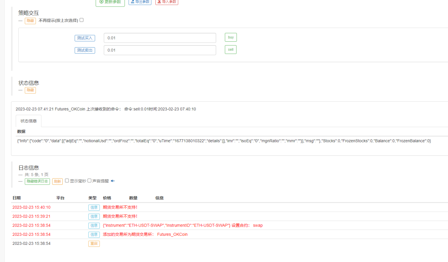Collapse 状态信息 section with 隐藏 button
Viewport: 448px width, 262px height.
tap(30, 90)
